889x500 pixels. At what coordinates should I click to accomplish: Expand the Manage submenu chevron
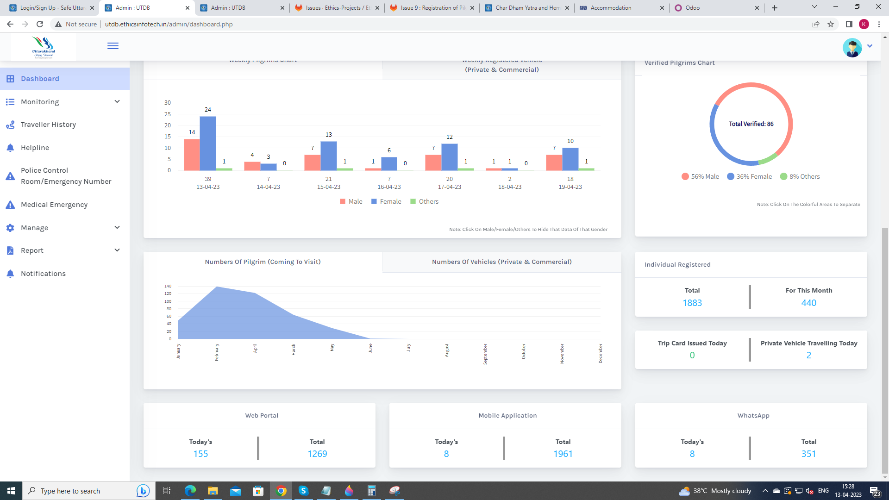click(x=117, y=228)
